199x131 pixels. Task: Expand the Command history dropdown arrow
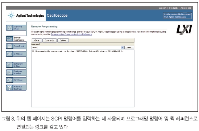click(123, 48)
